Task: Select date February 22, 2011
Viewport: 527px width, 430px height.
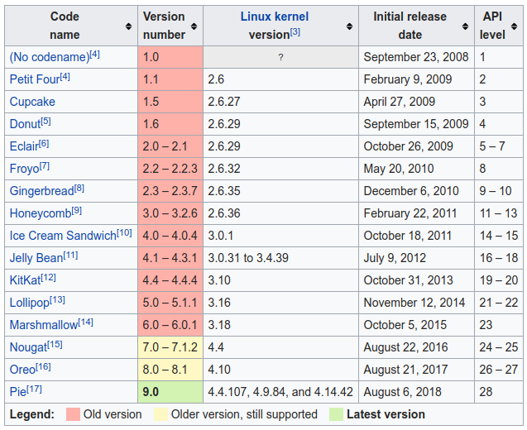Action: coord(410,213)
